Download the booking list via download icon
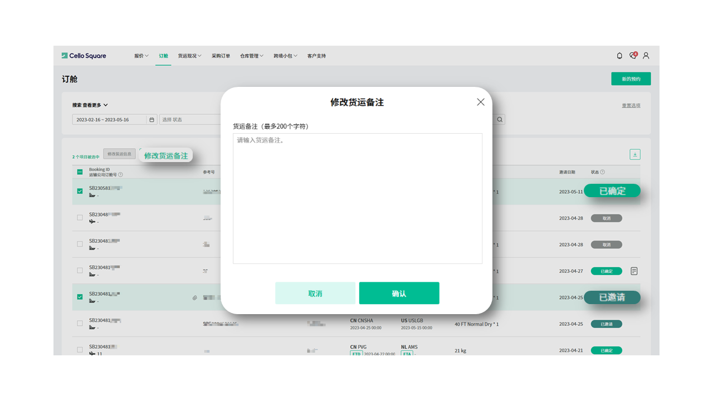Screen dimensions: 713x401 click(635, 155)
